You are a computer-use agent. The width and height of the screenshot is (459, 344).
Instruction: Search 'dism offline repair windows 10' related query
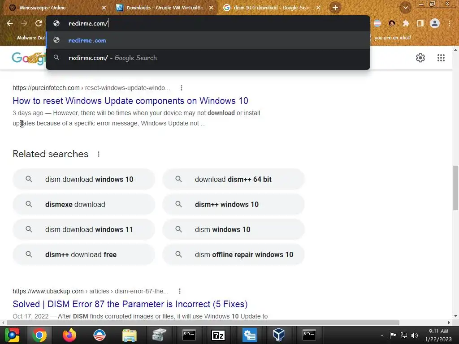[x=234, y=254]
